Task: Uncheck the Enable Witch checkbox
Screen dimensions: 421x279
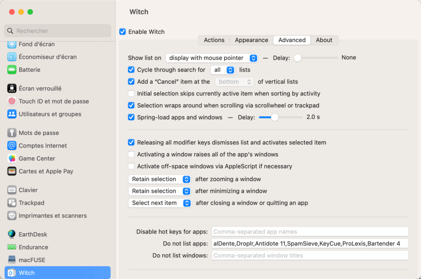Action: tap(123, 32)
